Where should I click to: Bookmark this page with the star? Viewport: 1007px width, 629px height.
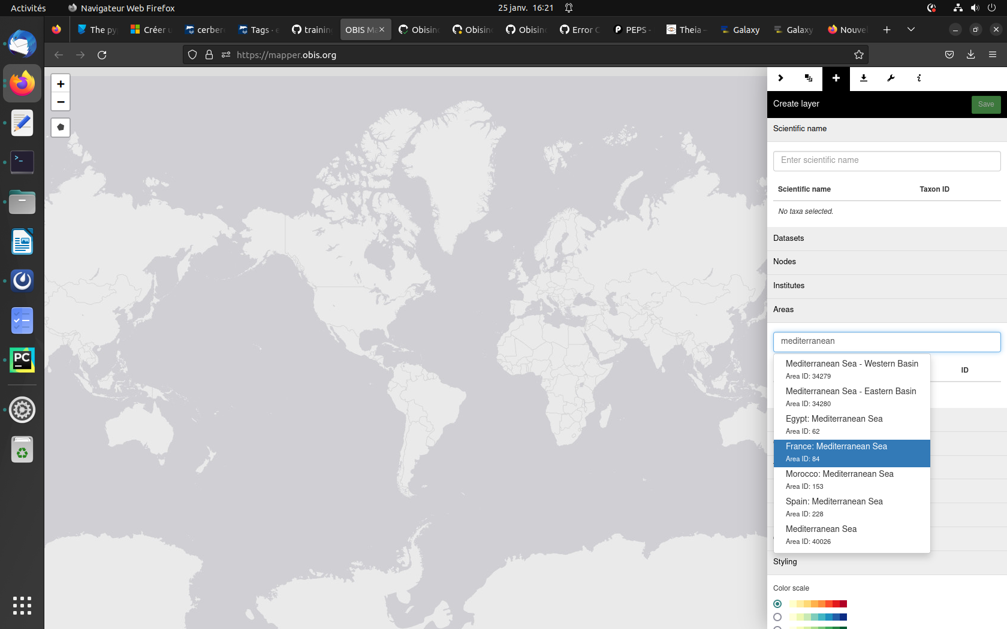[x=859, y=55]
